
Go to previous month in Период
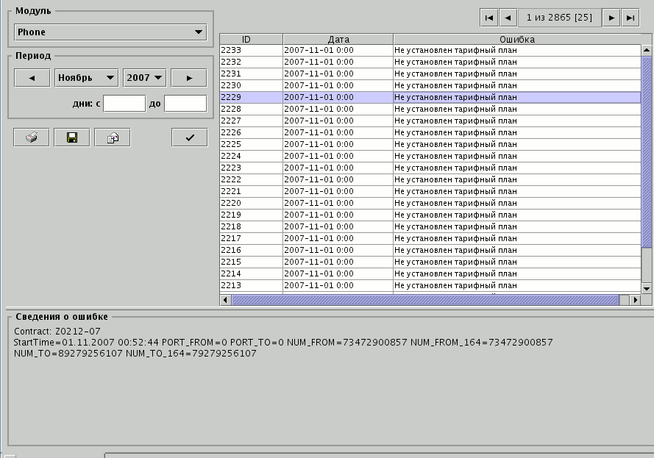(x=32, y=78)
